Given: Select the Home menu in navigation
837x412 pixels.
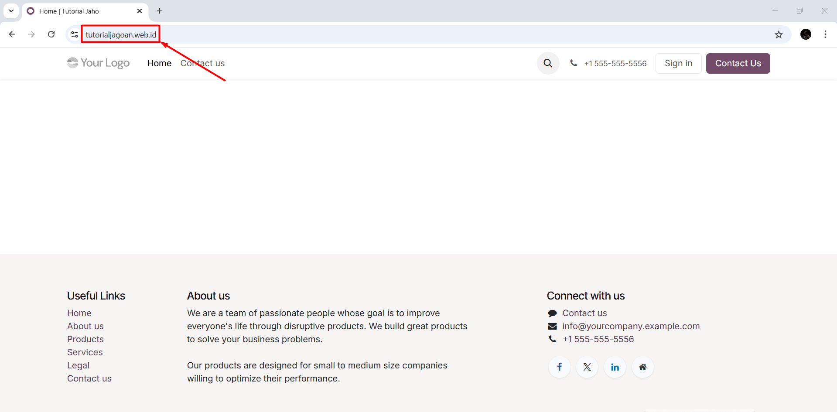Looking at the screenshot, I should (x=159, y=63).
